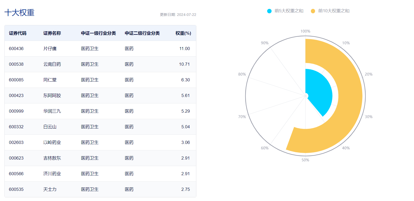The width and height of the screenshot is (414, 201).
Task: Select stock name 济川药业
Action: pos(52,174)
